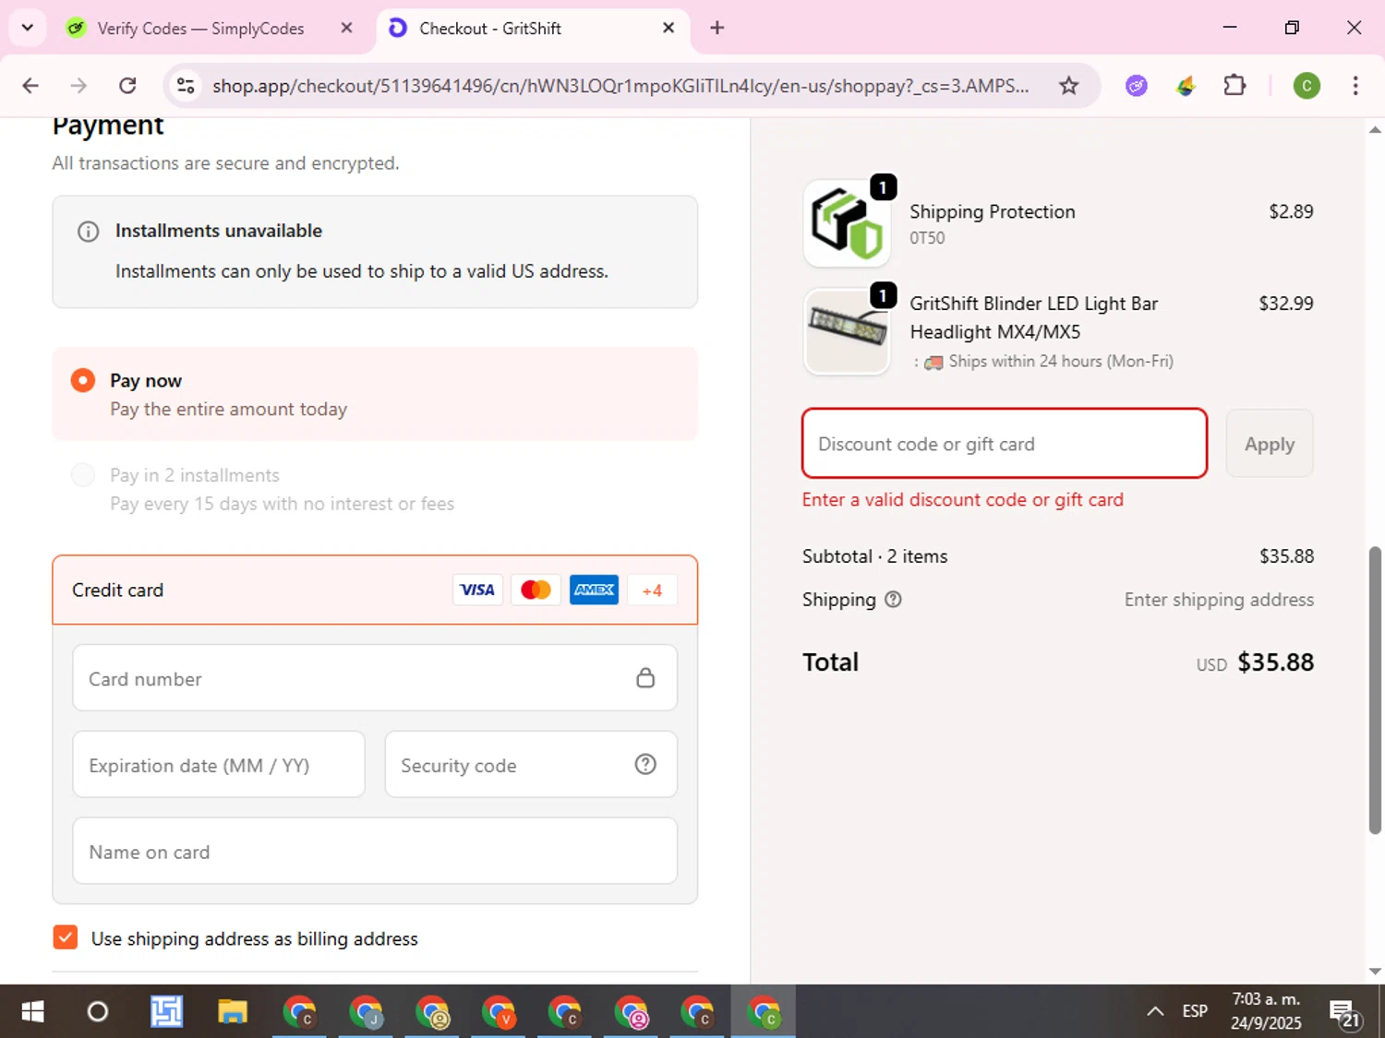The image size is (1385, 1038).
Task: Show hidden system tray icons
Action: 1155,1012
